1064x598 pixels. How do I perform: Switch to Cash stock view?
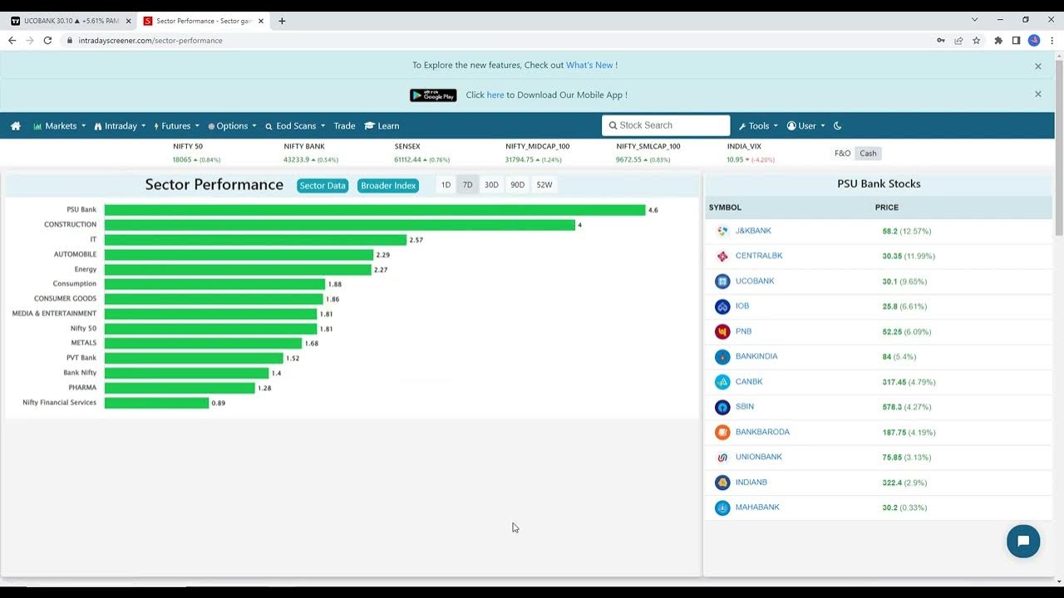(x=868, y=154)
